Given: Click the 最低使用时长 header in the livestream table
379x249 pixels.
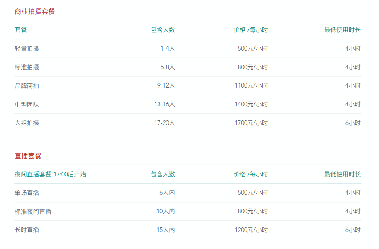Looking at the screenshot, I should [342, 174].
